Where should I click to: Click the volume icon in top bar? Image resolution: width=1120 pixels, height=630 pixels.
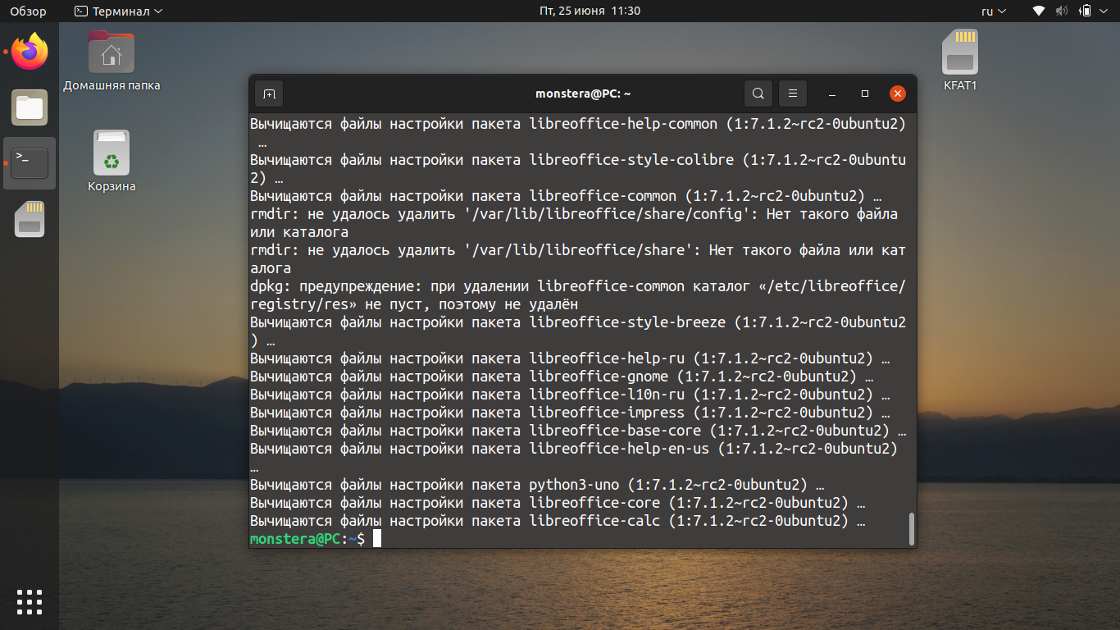coord(1063,11)
